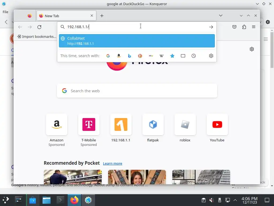Click show desktop button
Screen dimensions: 274x206
click(x=267, y=200)
